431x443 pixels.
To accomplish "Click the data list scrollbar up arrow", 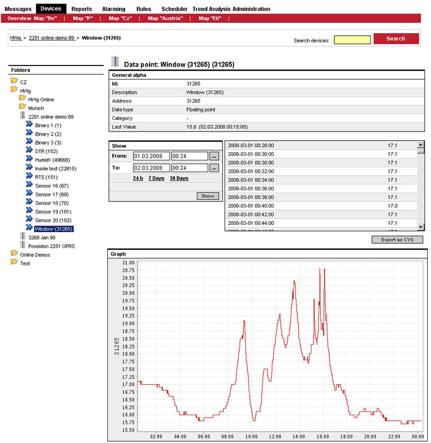I will coord(420,145).
